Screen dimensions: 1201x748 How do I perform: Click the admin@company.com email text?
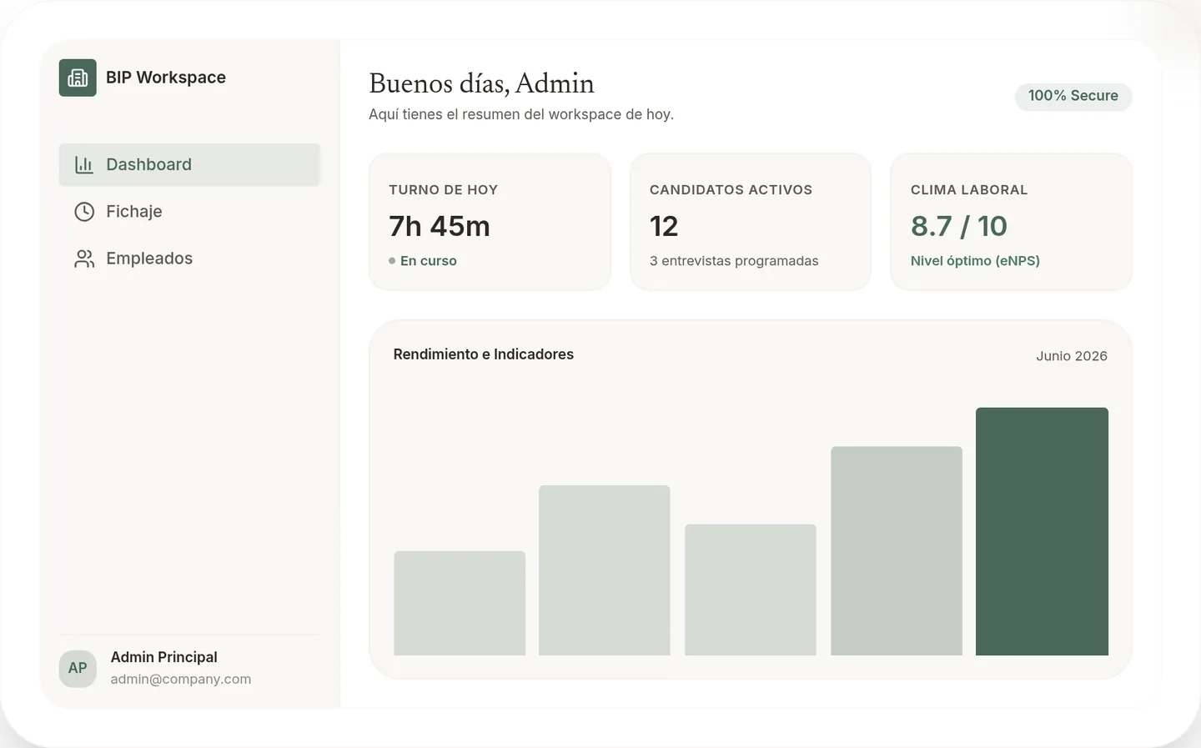(x=180, y=679)
